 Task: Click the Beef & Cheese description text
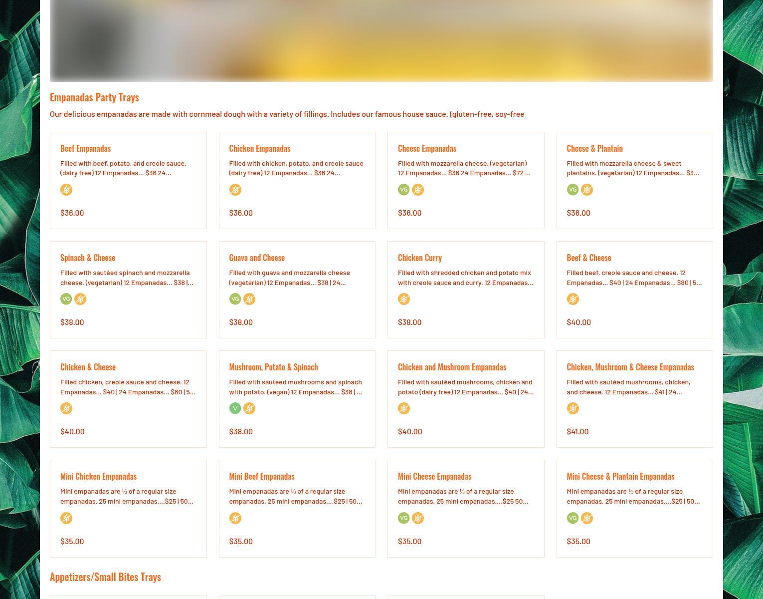click(633, 278)
